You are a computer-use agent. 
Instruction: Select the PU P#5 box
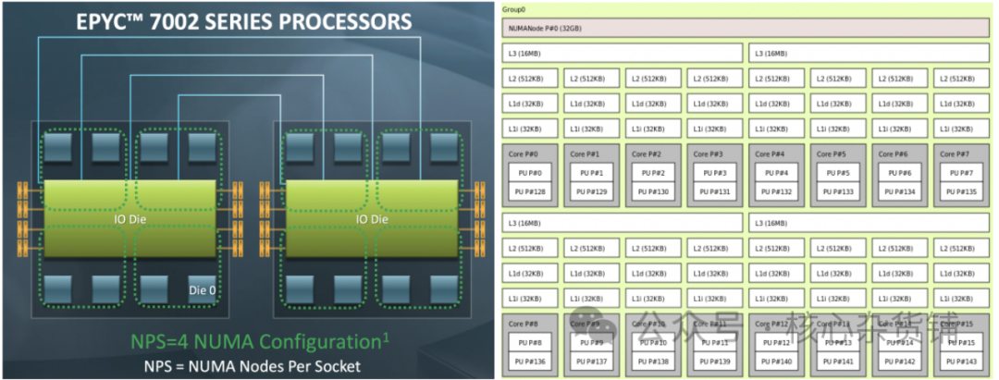click(x=838, y=173)
